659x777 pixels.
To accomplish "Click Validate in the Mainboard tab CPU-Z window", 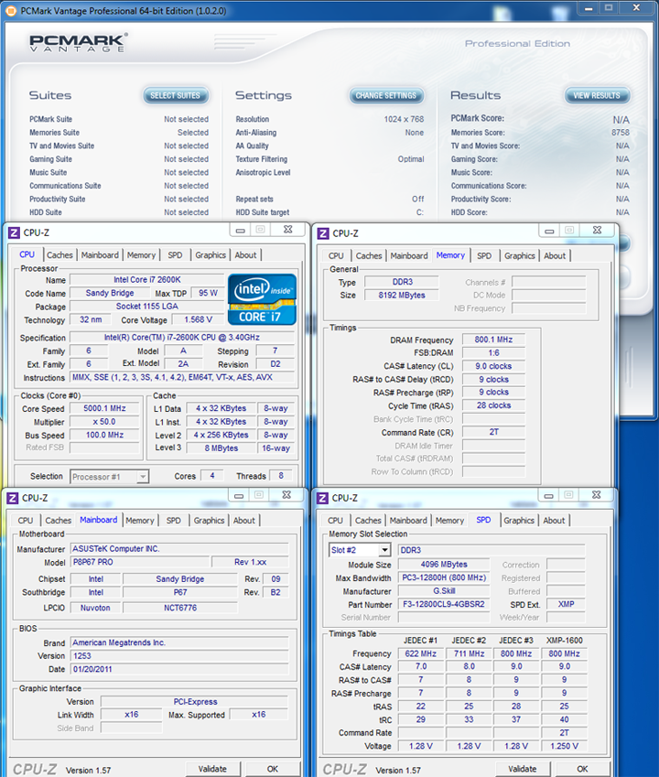I will click(212, 769).
